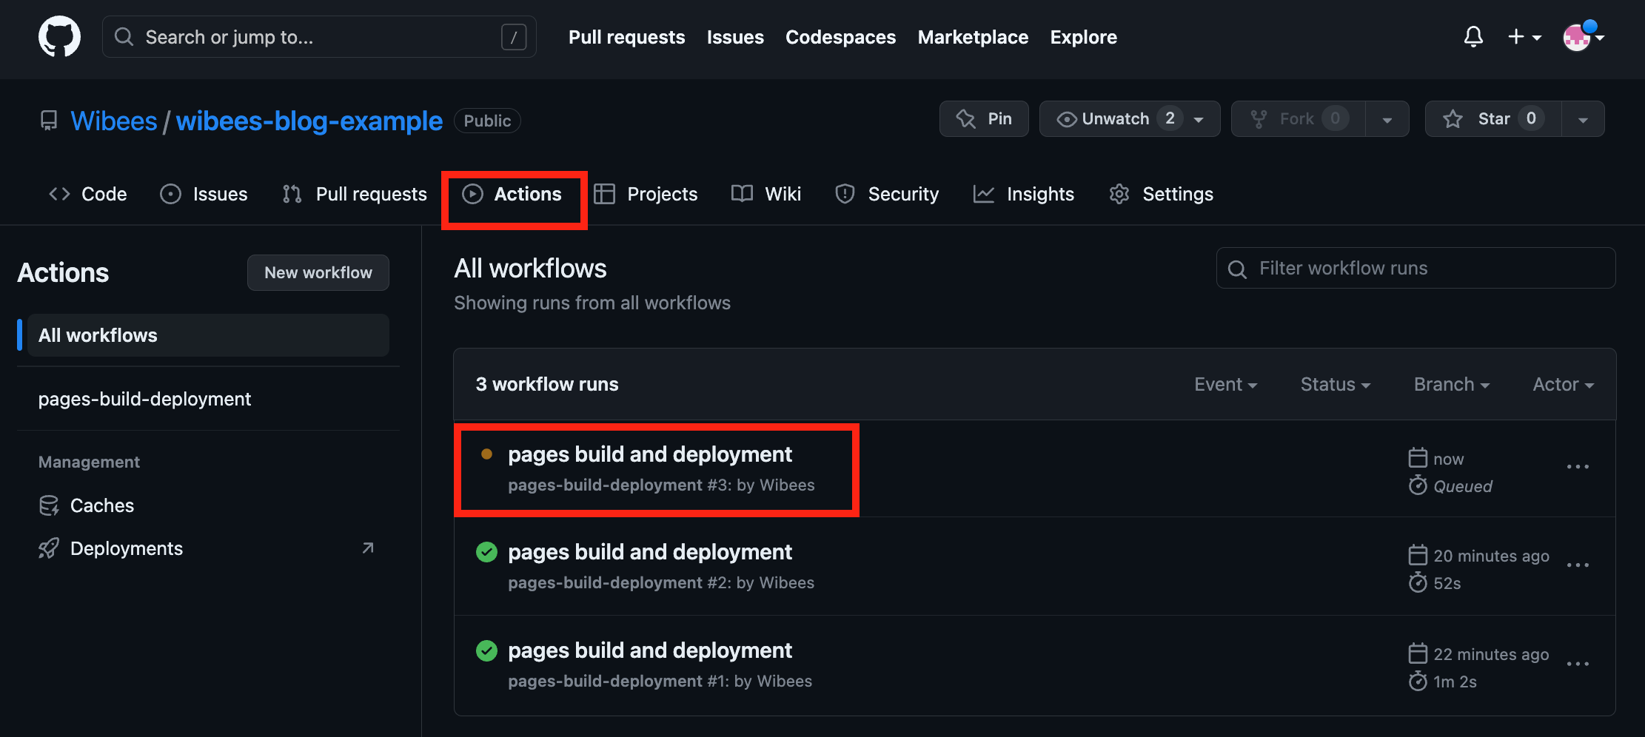Viewport: 1645px width, 737px height.
Task: Open queued run #3 pages build and deployment
Action: [x=650, y=454]
